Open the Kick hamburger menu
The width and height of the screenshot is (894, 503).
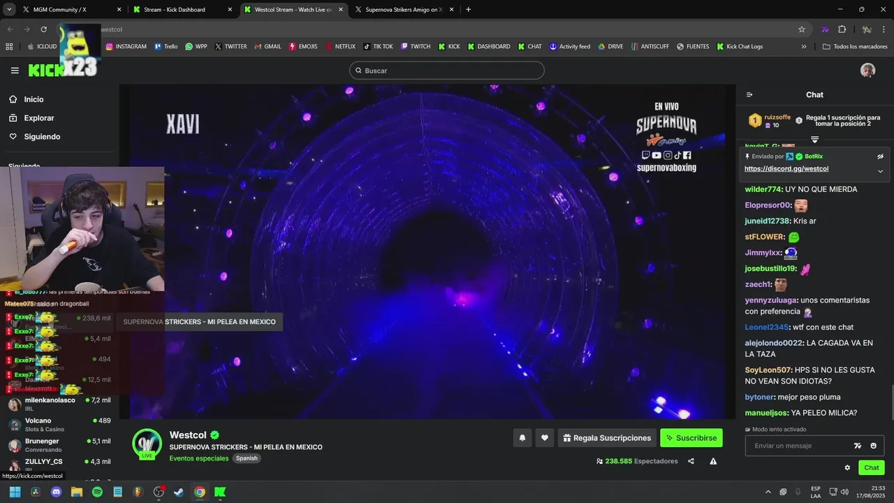click(x=15, y=71)
